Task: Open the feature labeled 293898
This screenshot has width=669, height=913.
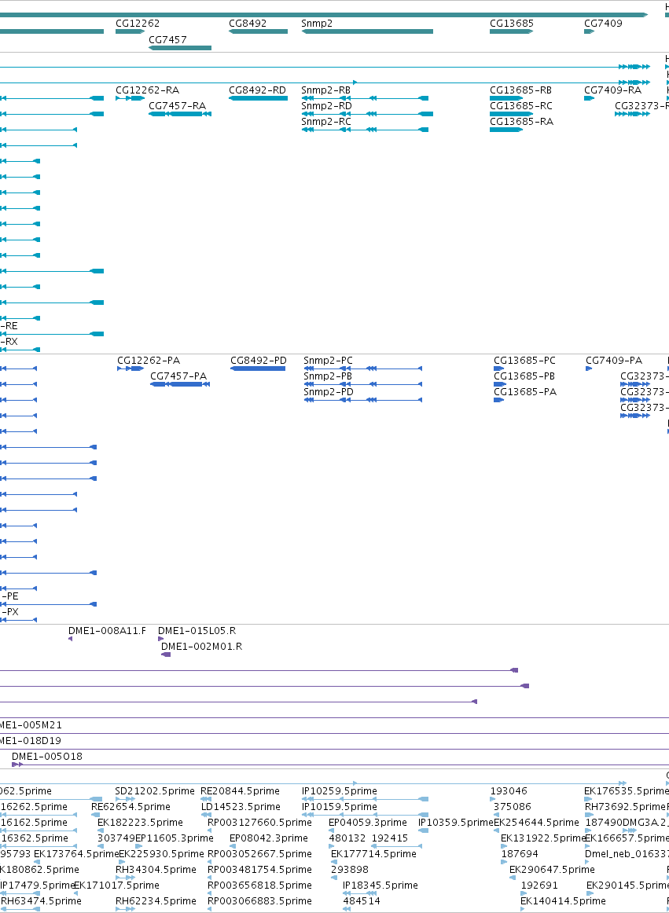Action: tap(350, 870)
